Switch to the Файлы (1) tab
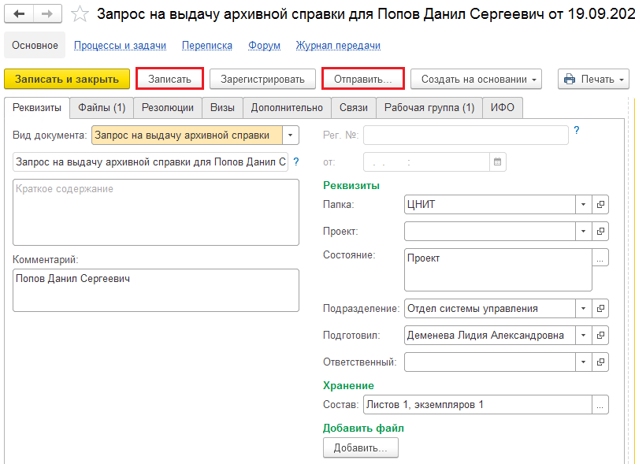Image resolution: width=635 pixels, height=464 pixels. tap(102, 108)
